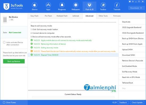Click 3G(S) Downgrade Baseband

coord(132,33)
